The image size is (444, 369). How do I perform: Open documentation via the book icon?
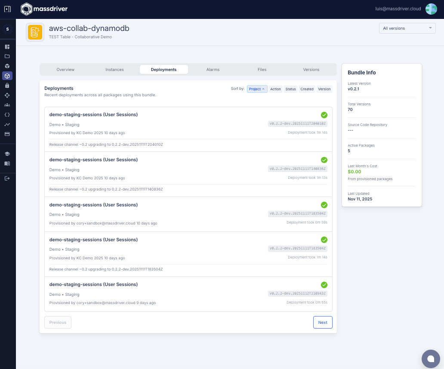coord(7,163)
